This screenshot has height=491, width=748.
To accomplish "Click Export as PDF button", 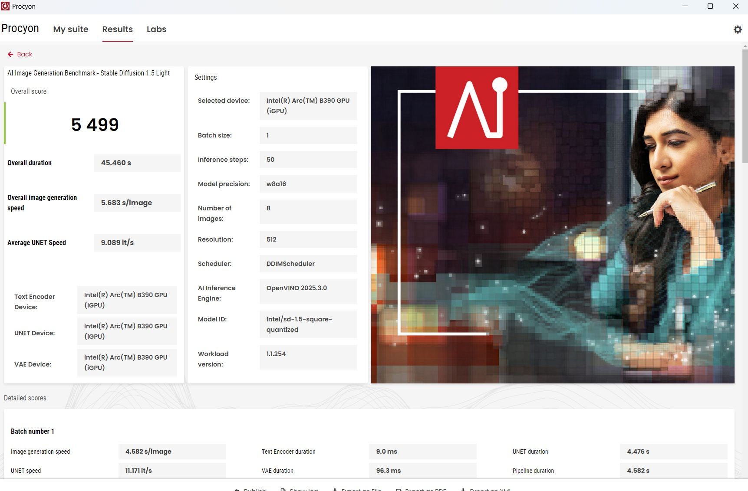I will [421, 489].
